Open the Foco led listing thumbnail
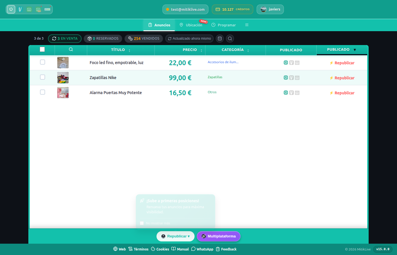Screen dimensions: 397x255 point(63,63)
